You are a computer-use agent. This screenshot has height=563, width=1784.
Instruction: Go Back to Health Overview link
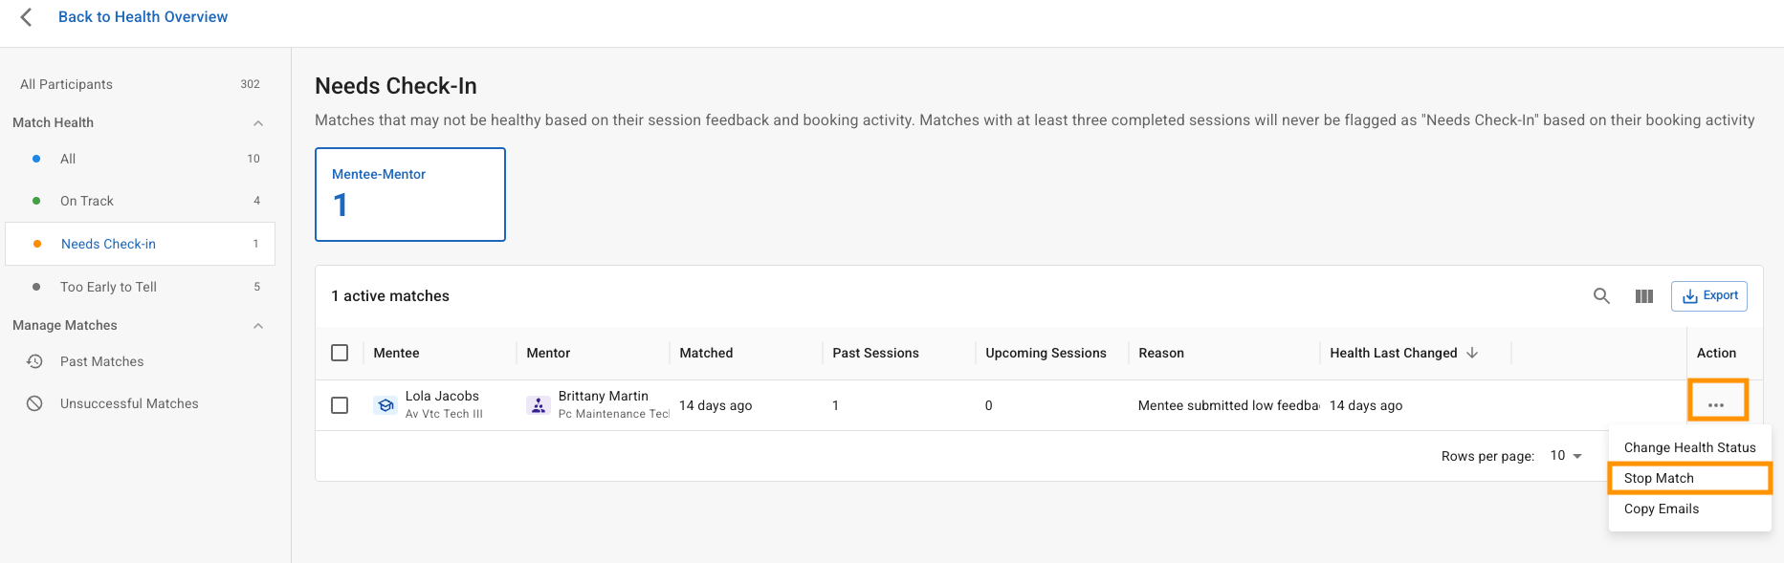click(x=143, y=17)
